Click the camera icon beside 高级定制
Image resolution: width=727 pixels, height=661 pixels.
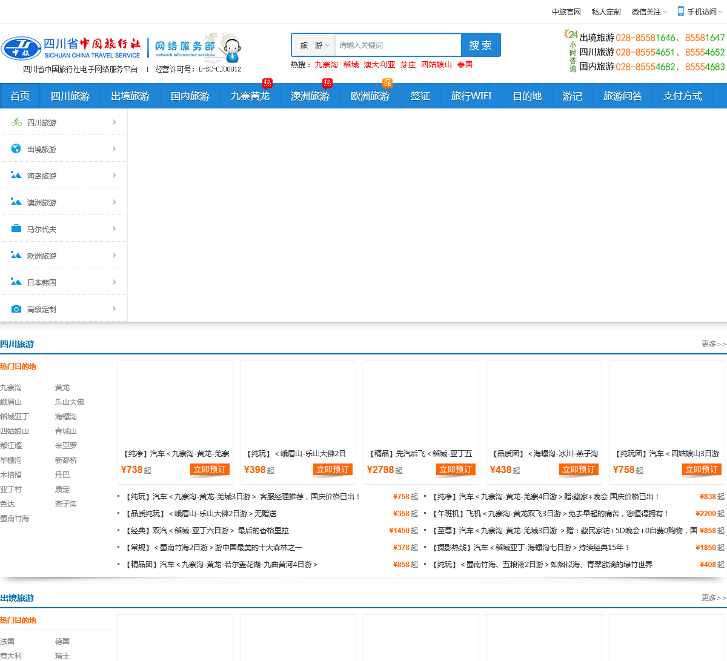(x=16, y=309)
